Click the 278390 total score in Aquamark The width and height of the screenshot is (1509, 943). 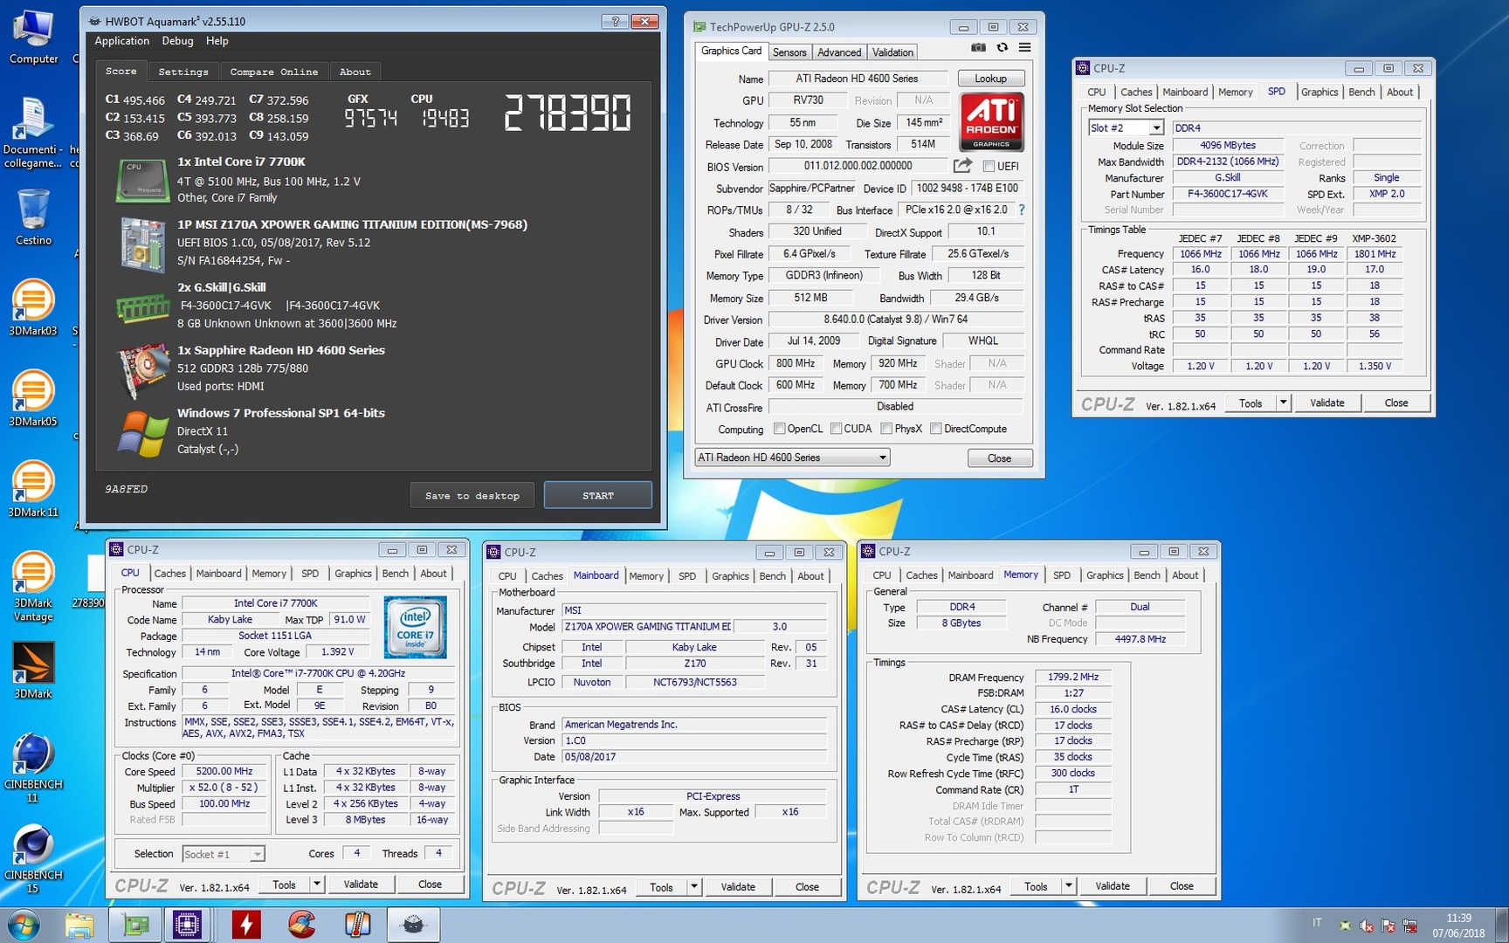(568, 114)
